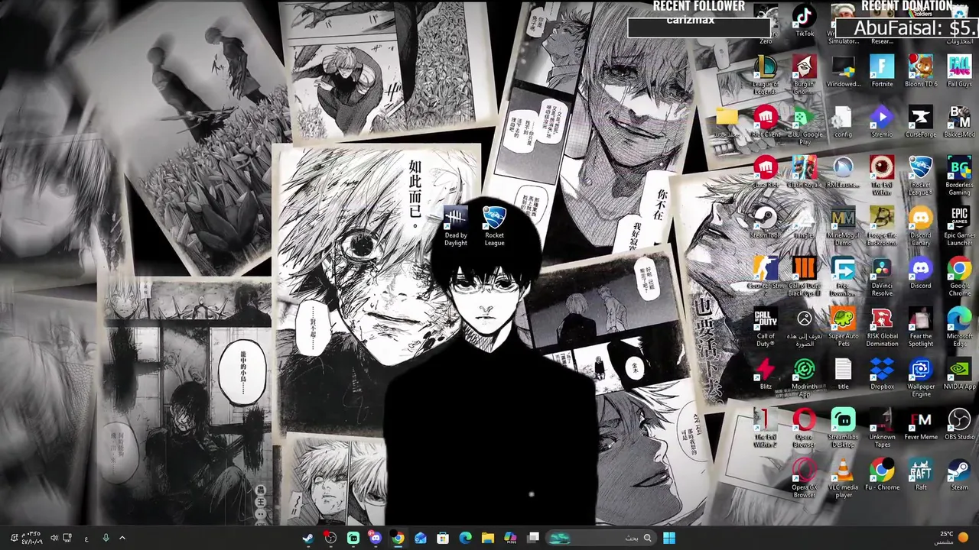Launch the NVIDIA App shortcut

(959, 374)
